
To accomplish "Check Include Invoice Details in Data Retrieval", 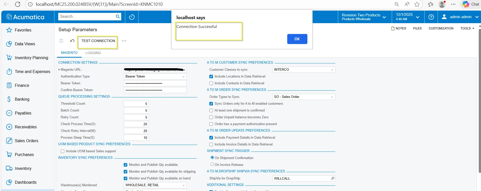I will [211, 144].
